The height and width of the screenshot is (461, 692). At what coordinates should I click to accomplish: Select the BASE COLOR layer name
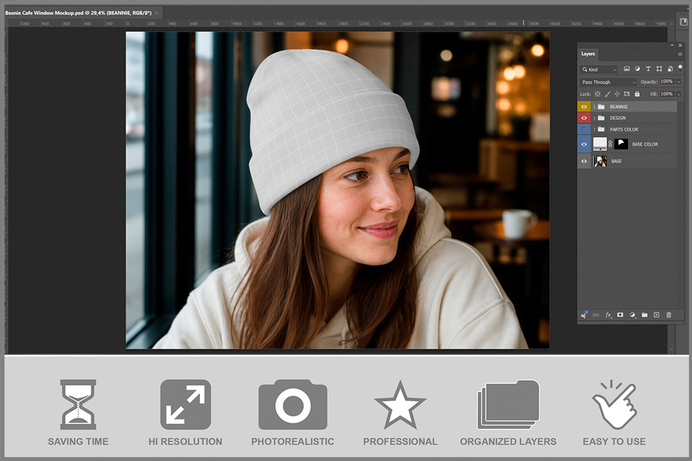point(645,144)
